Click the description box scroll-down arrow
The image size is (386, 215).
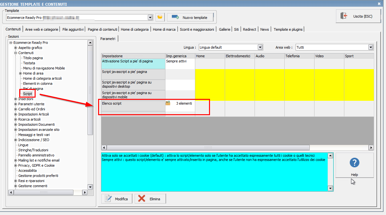coord(331,188)
